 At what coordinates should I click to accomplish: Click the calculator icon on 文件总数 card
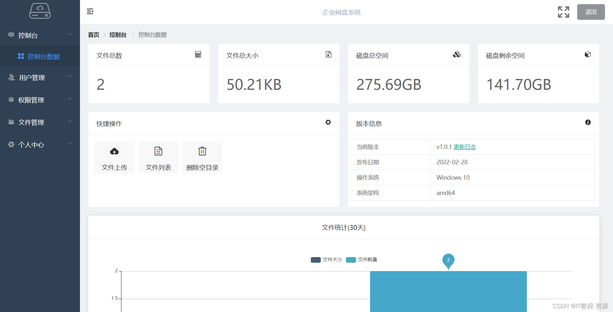(198, 54)
